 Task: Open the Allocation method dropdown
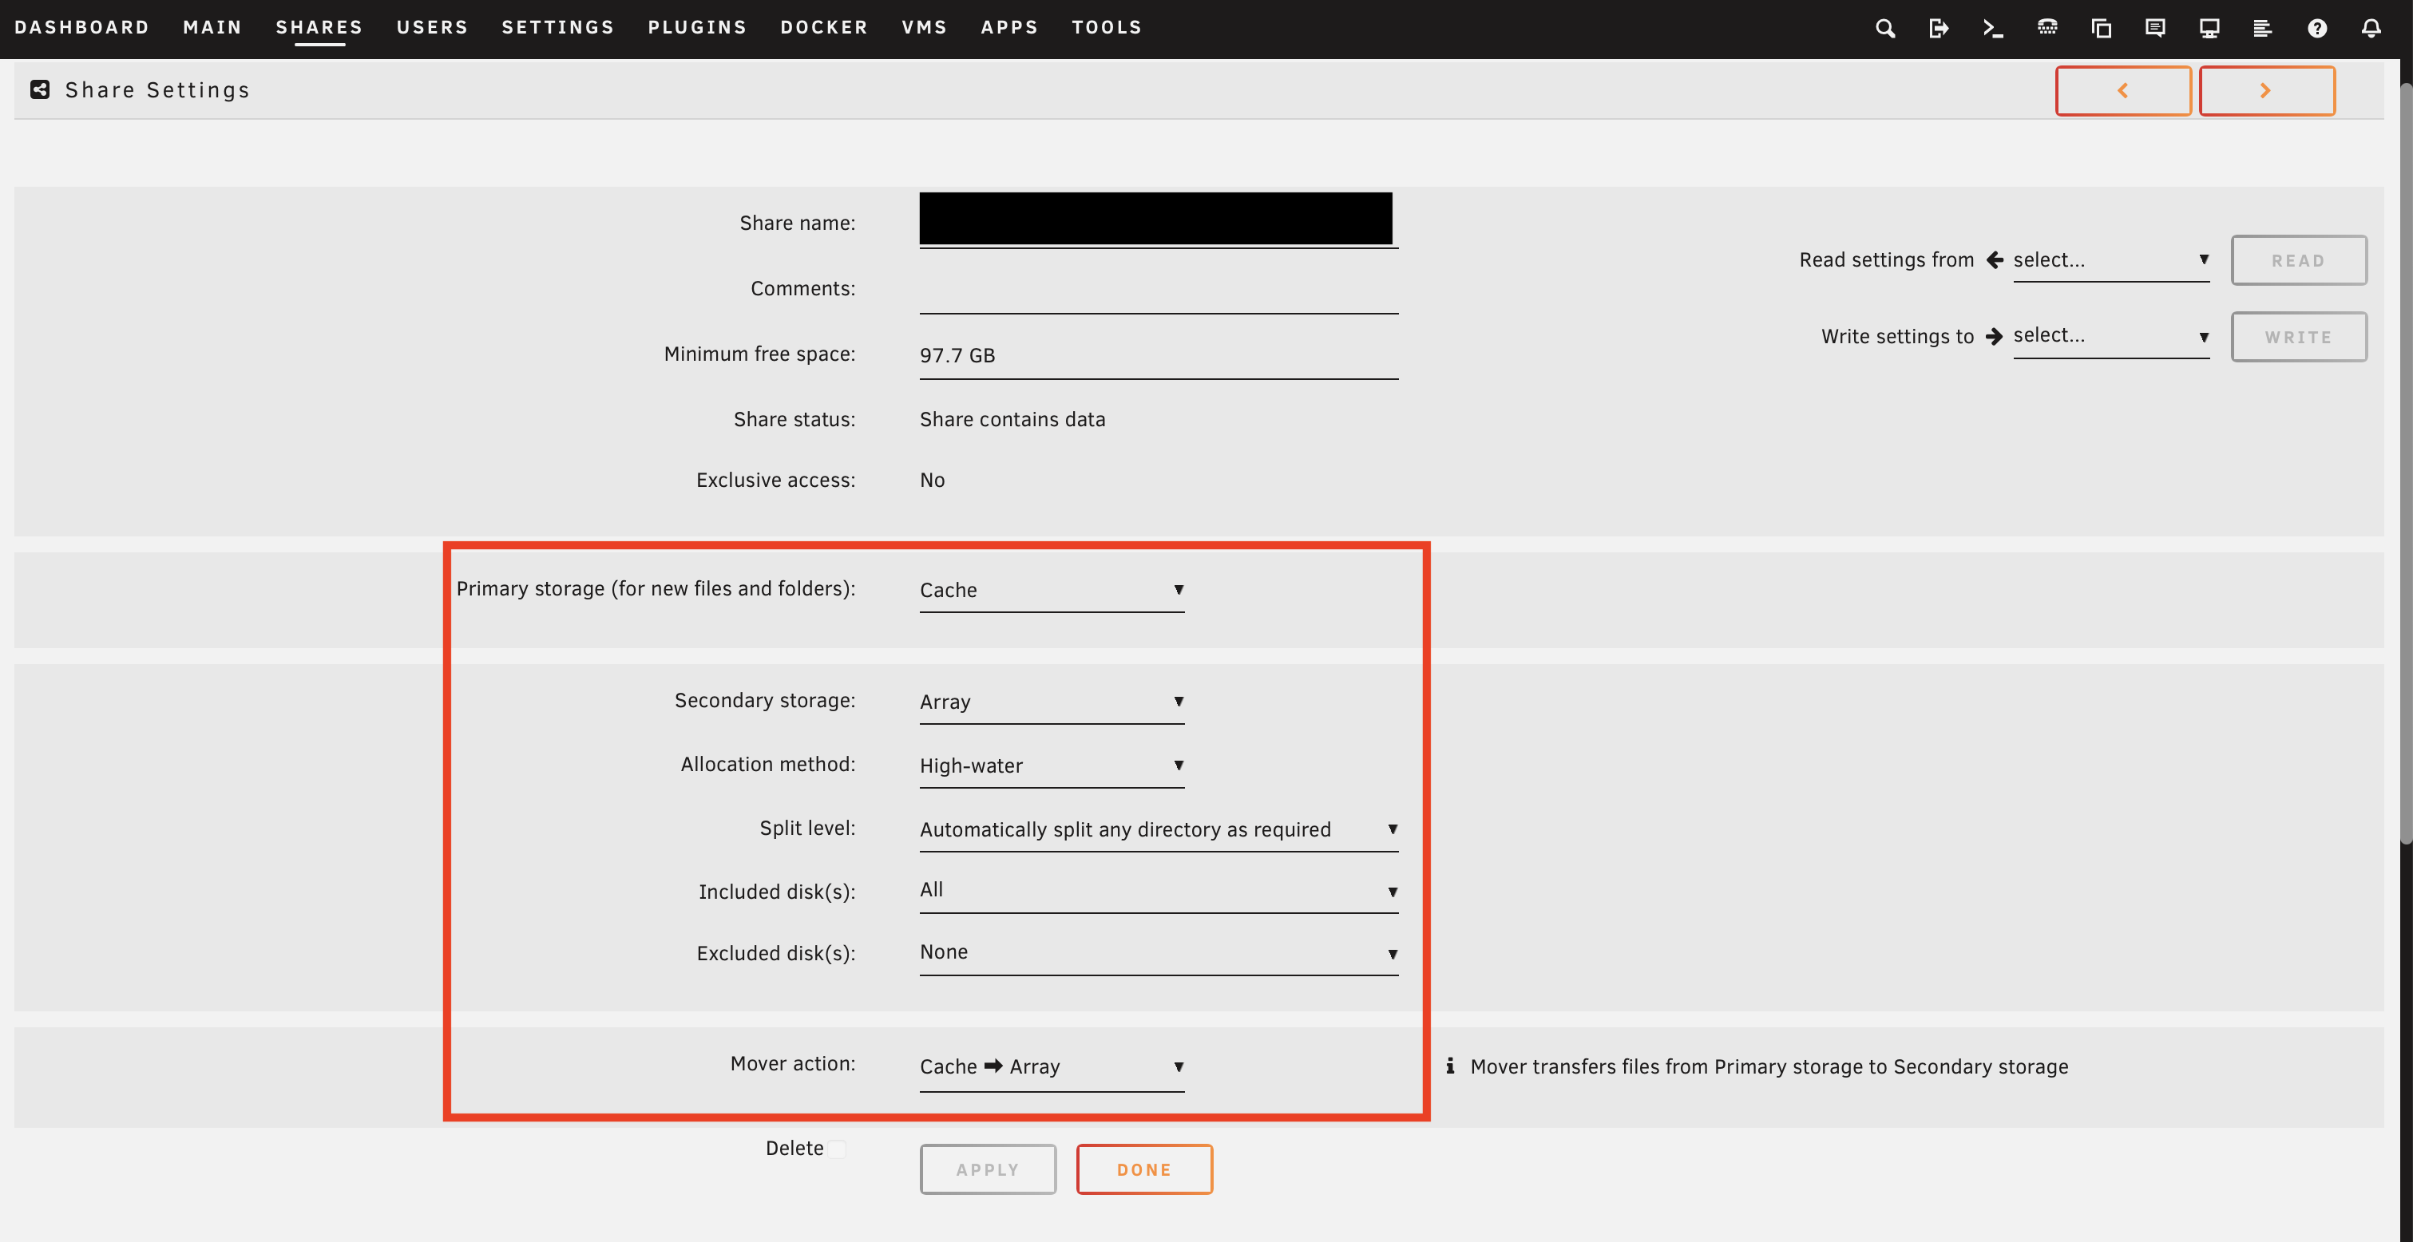tap(1051, 765)
